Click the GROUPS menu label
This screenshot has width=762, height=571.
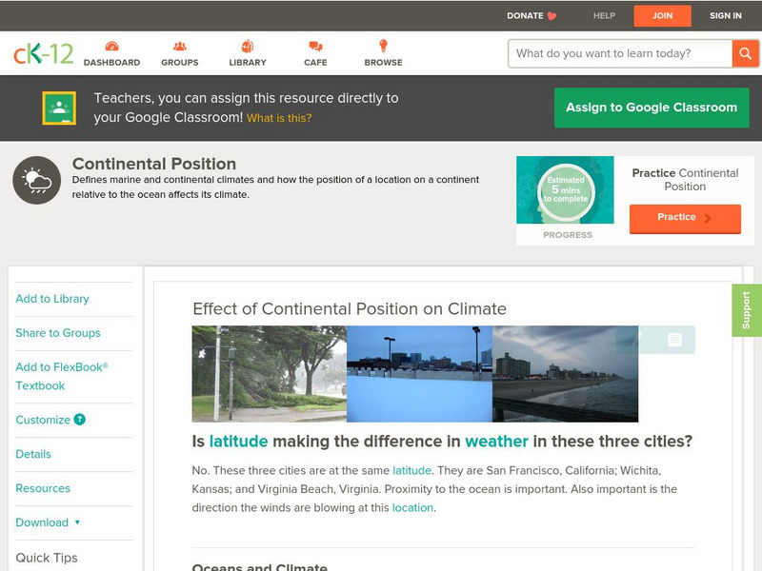pyautogui.click(x=180, y=63)
